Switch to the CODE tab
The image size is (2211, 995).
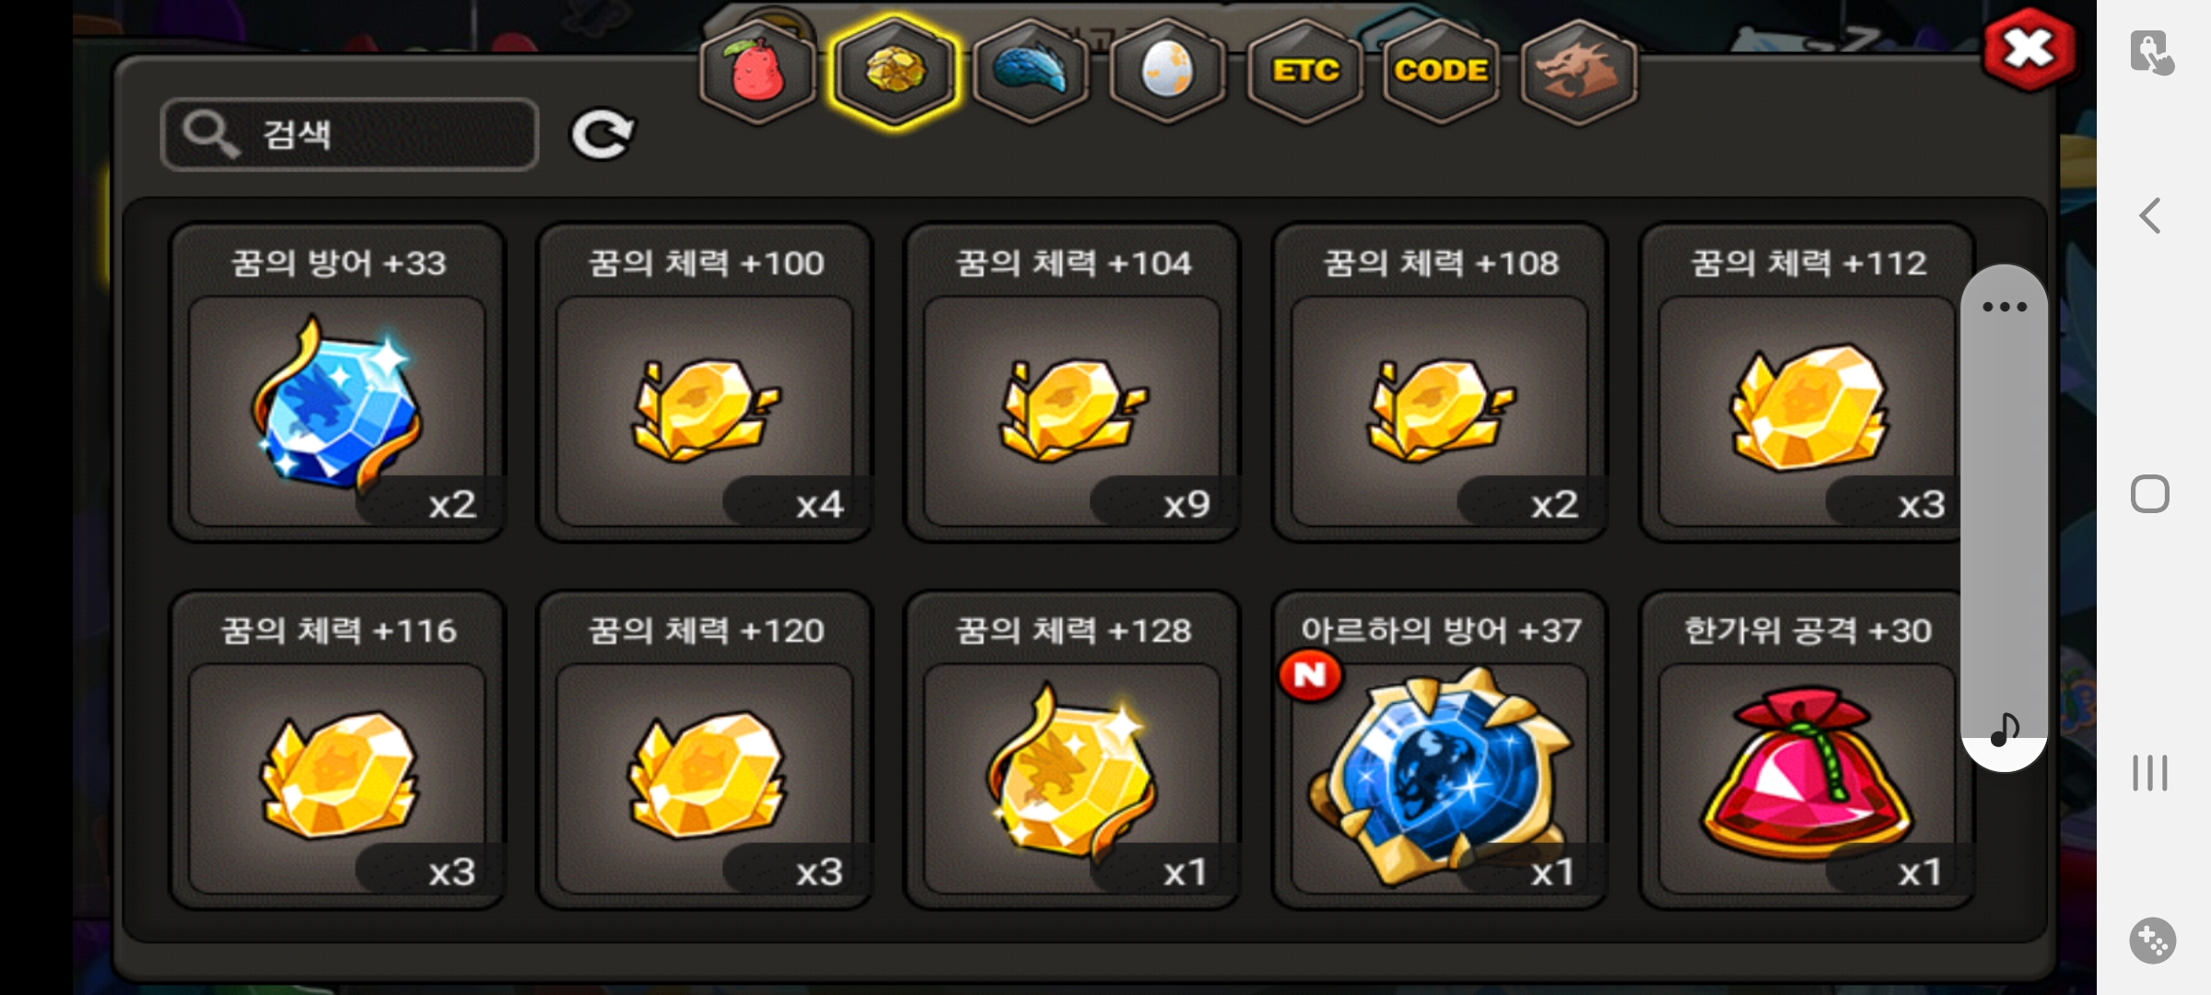1441,72
